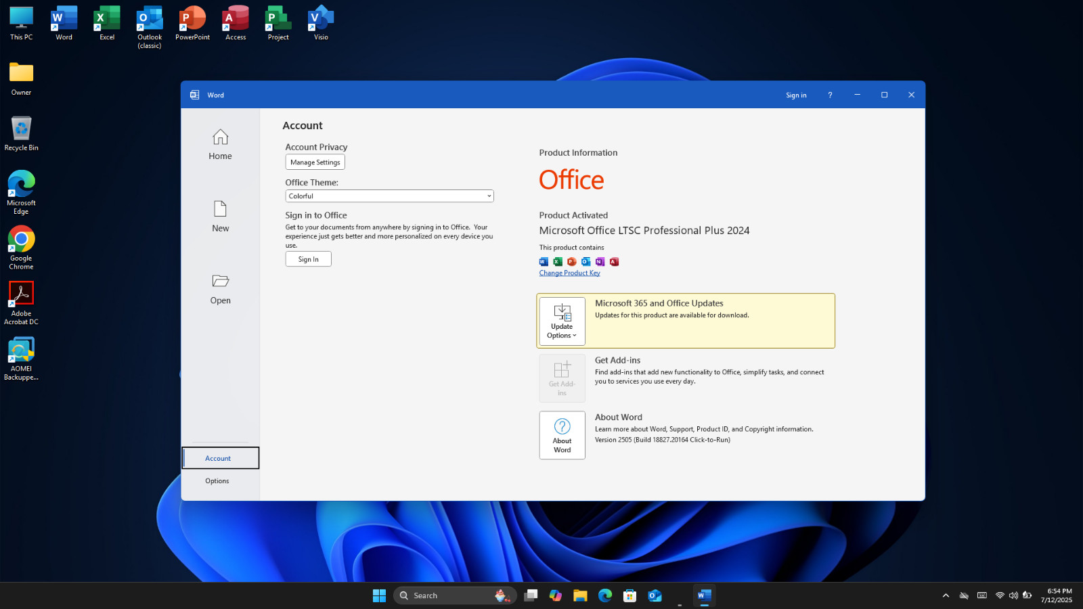Click the Wi-Fi icon in the system tray
Image resolution: width=1083 pixels, height=609 pixels.
point(1000,596)
